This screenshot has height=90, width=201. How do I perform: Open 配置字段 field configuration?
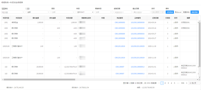click(x=186, y=12)
